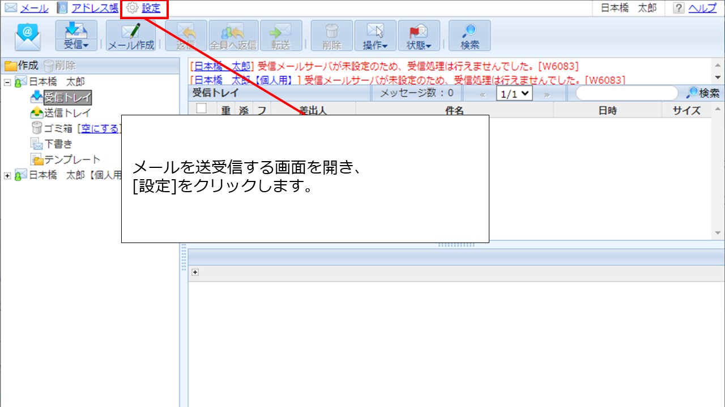The width and height of the screenshot is (725, 407).
Task: Click the 日本橋 太郎 user name at top right
Action: (628, 8)
